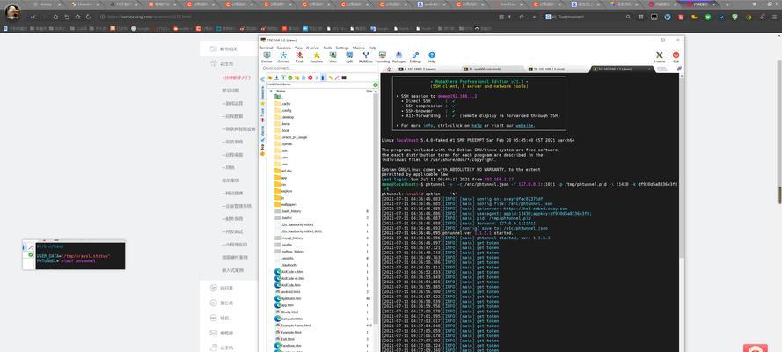The height and width of the screenshot is (352, 782).
Task: Click the highlighted red link in webpage sidebar
Action: [236, 78]
